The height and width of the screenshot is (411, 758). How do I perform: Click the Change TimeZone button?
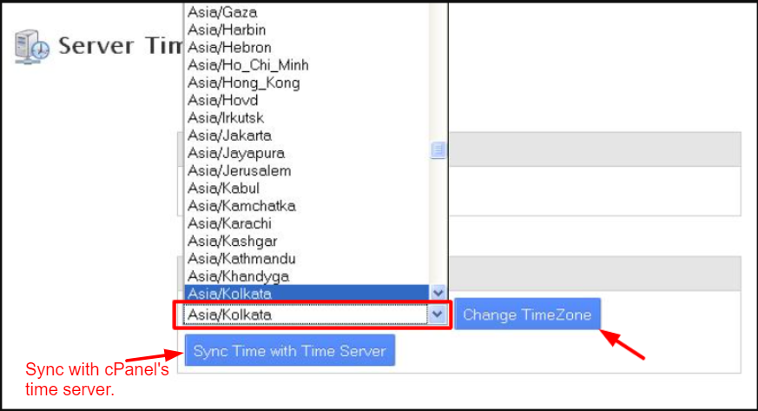527,315
